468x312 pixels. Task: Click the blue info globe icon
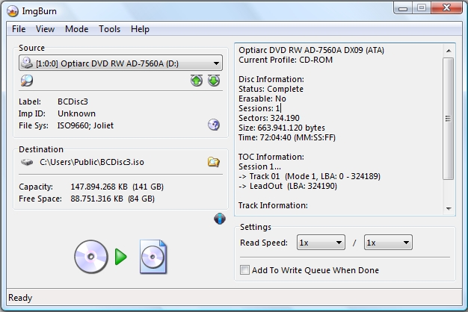pyautogui.click(x=220, y=219)
